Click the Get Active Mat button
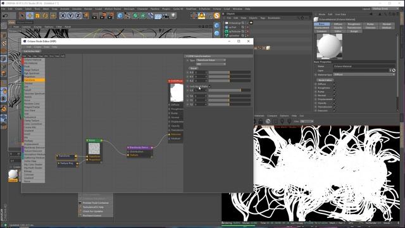This screenshot has width=405, height=228. tap(32, 51)
